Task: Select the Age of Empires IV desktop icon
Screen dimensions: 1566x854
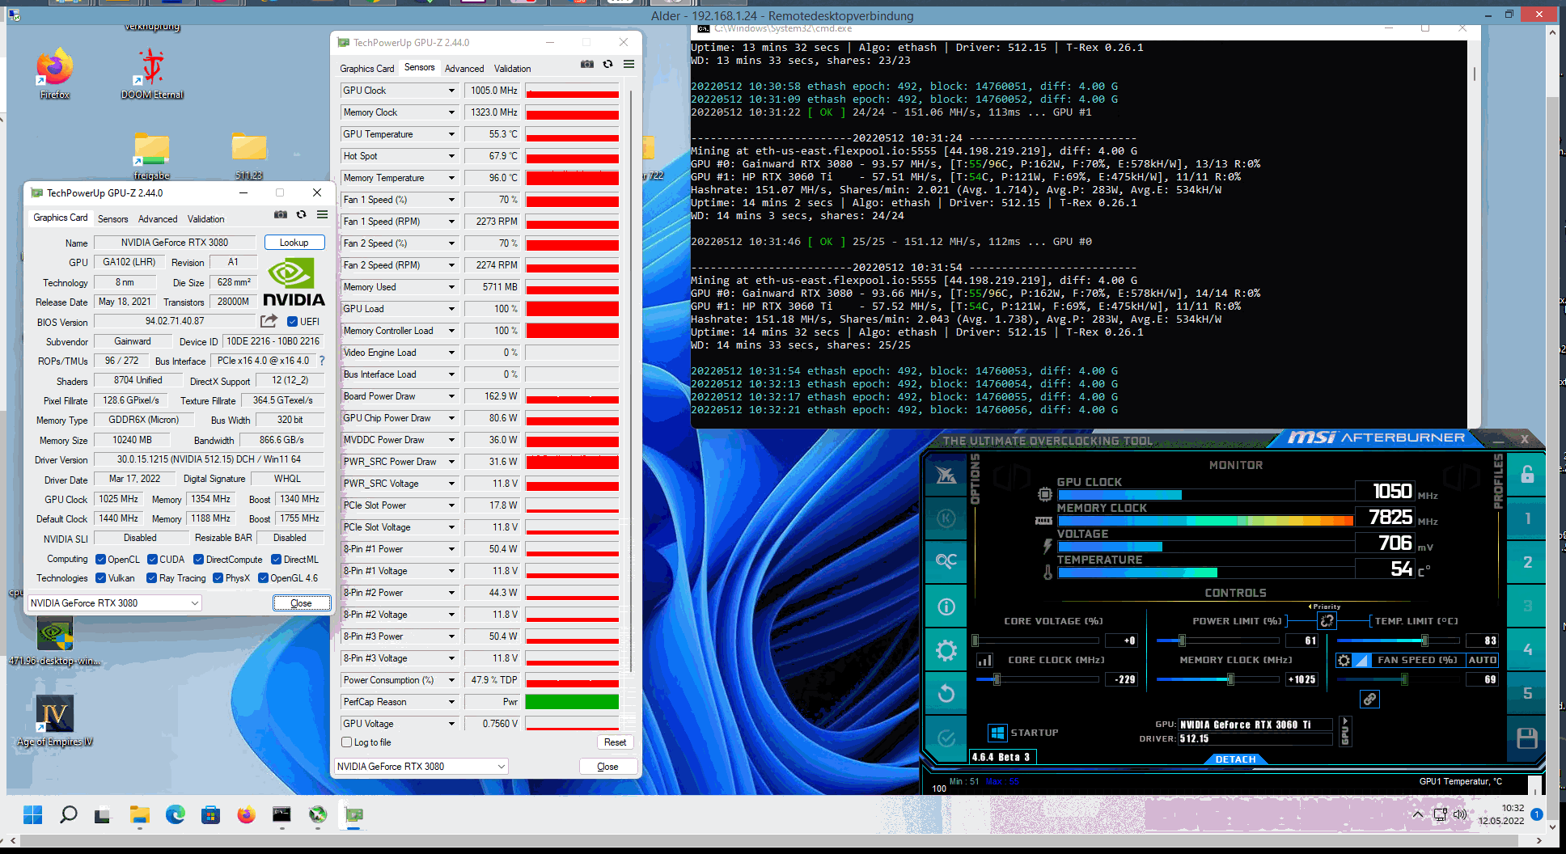Action: 55,721
